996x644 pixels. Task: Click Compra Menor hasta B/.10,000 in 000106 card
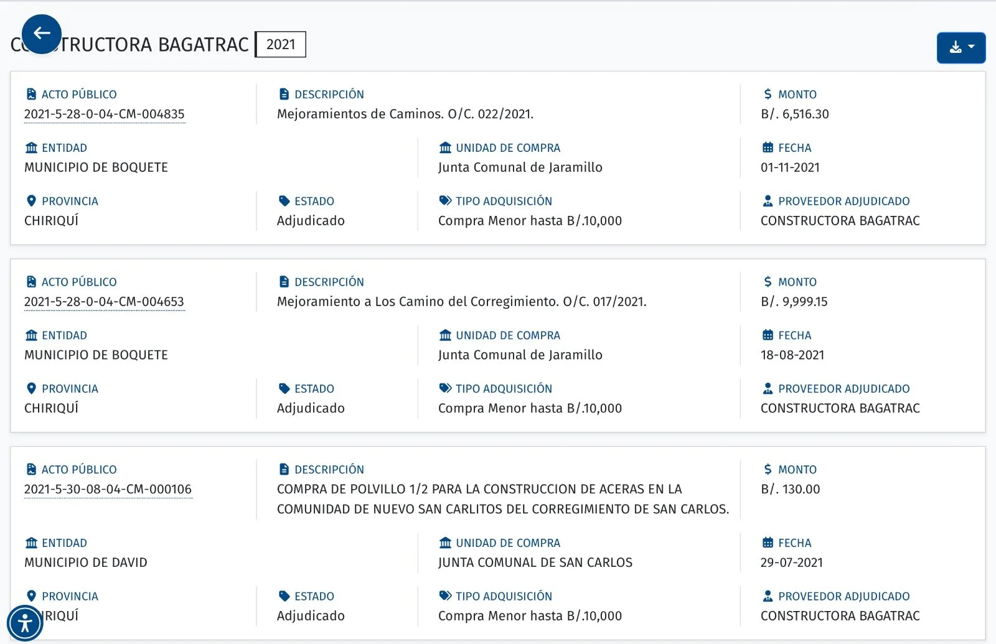[x=530, y=616]
